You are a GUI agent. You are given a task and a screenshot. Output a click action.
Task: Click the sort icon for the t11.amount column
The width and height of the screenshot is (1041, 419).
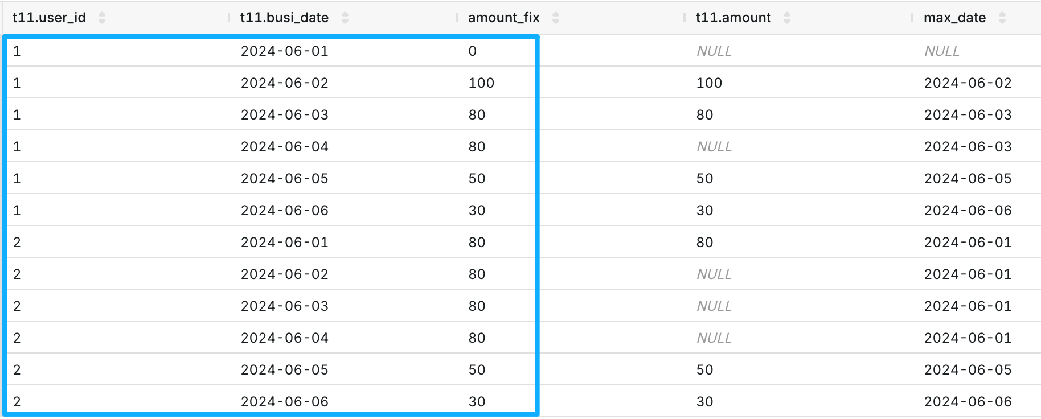(x=787, y=18)
